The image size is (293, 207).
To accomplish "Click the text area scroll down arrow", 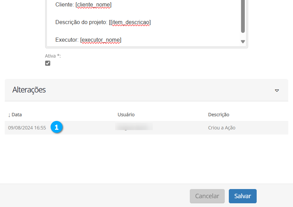I will (243, 42).
